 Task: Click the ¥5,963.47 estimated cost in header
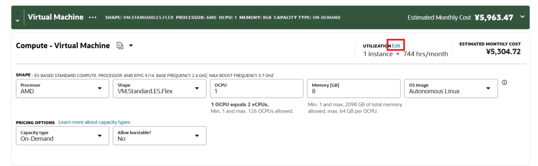click(x=494, y=17)
